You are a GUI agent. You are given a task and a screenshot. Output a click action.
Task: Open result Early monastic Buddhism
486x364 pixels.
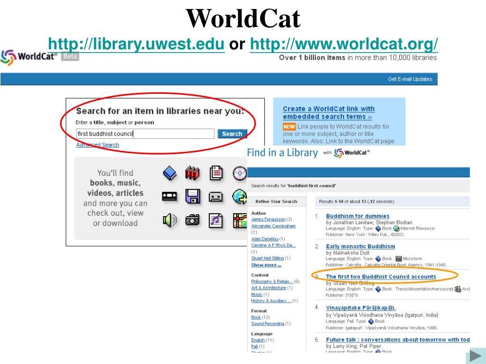tap(361, 246)
